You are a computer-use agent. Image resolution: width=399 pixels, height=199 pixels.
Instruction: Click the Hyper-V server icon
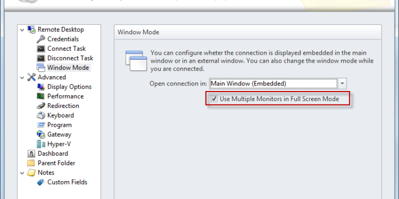pyautogui.click(x=41, y=144)
